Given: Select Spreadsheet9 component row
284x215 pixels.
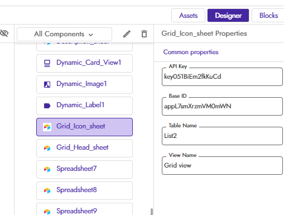Looking at the screenshot, I should [84, 209].
